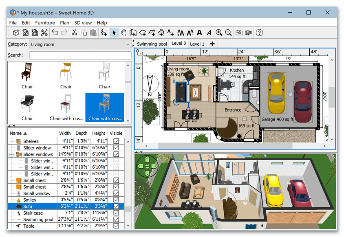Image resolution: width=344 pixels, height=237 pixels.
Task: Pick the Create dimensions tool
Action: 161,33
